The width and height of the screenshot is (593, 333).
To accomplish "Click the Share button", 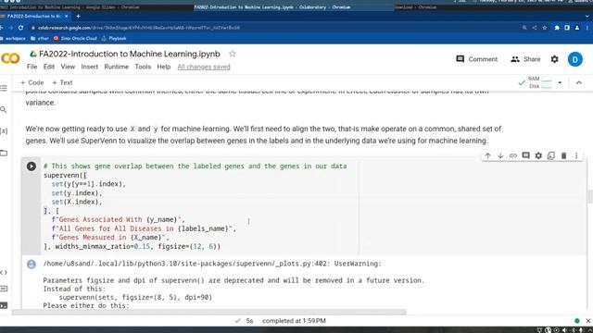I will click(x=525, y=59).
